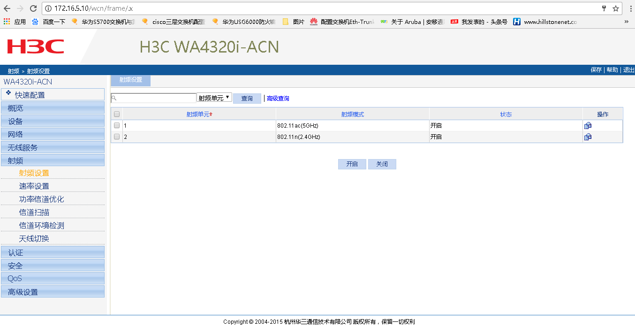Screen dimensions: 635x328
Task: Expand the 网络 sidebar section
Action: [x=53, y=134]
